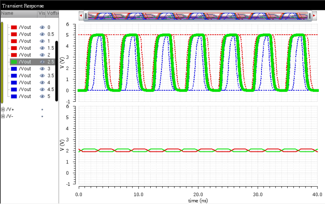Click right red arrow of overview strip
Screen dimensions: 325x204
[x=314, y=16]
